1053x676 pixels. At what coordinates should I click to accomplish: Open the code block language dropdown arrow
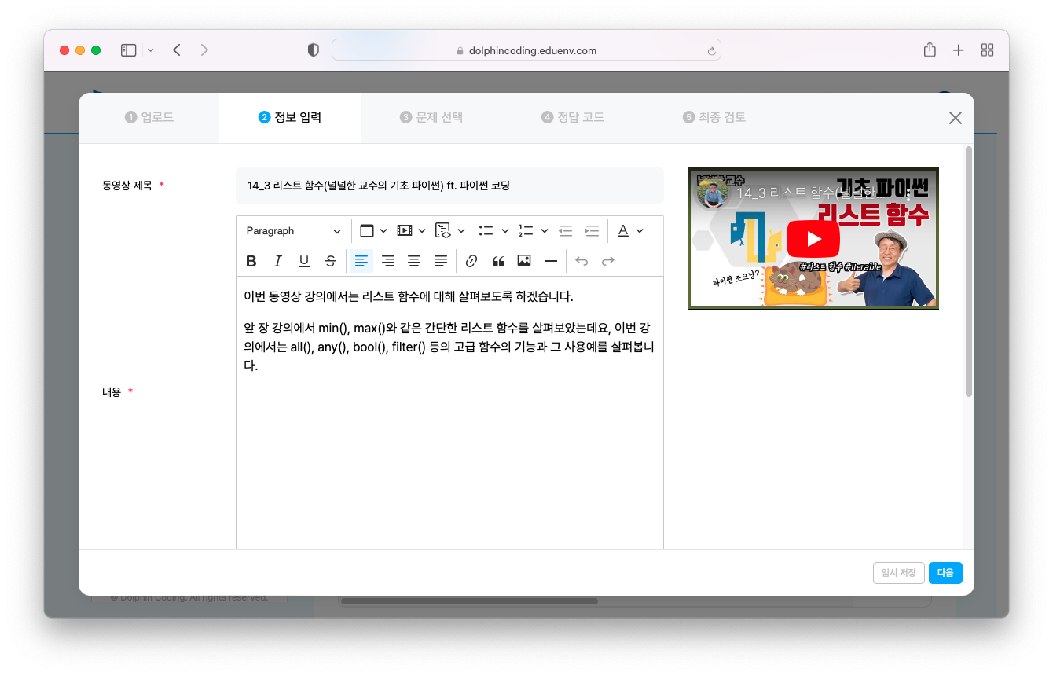[461, 231]
